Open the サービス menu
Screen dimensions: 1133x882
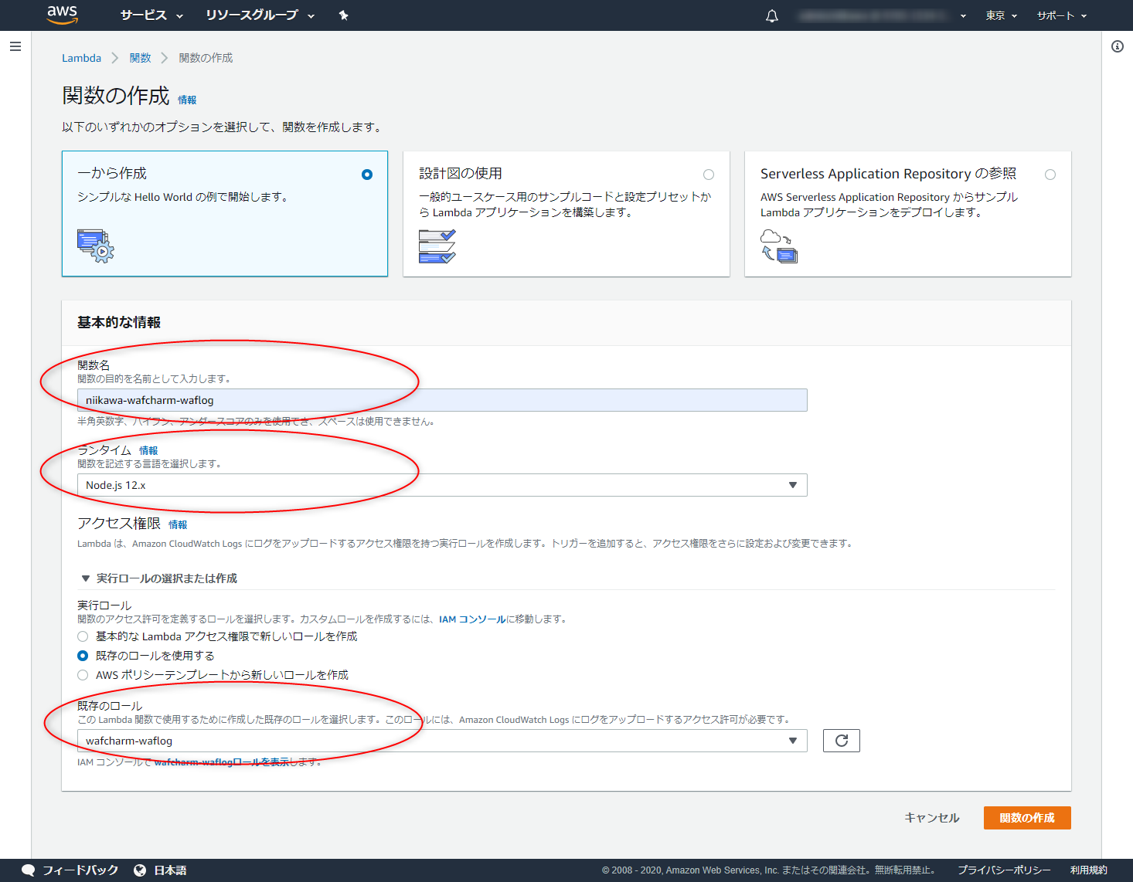click(151, 15)
